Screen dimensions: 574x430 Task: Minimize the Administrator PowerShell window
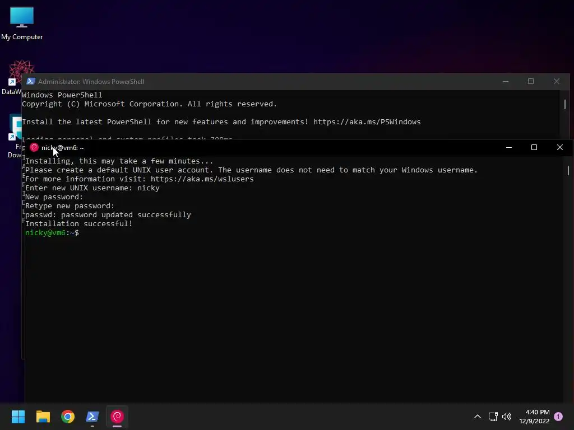[x=506, y=81]
